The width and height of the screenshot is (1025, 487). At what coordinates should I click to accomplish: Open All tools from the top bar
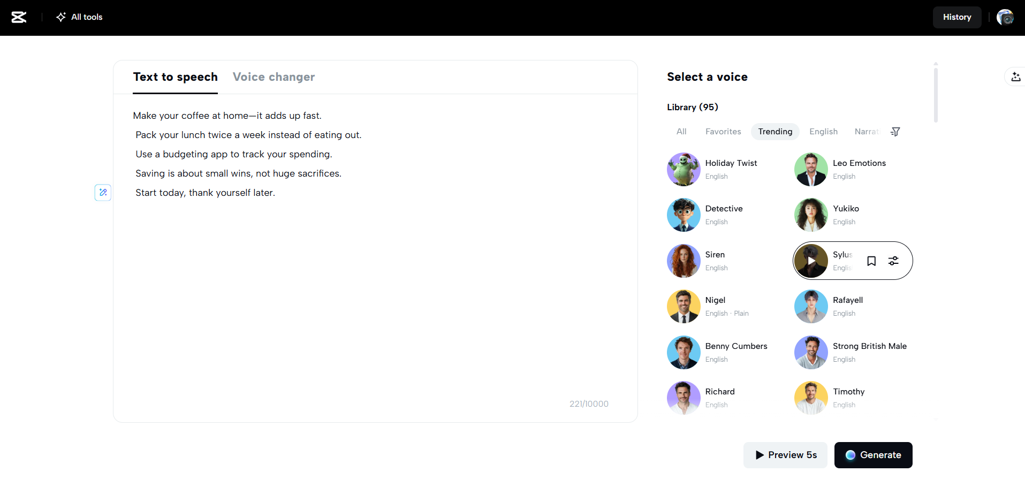click(79, 17)
